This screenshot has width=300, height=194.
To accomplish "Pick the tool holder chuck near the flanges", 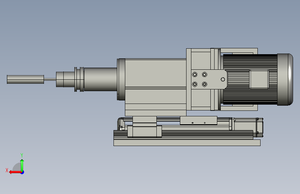I will tap(65, 79).
